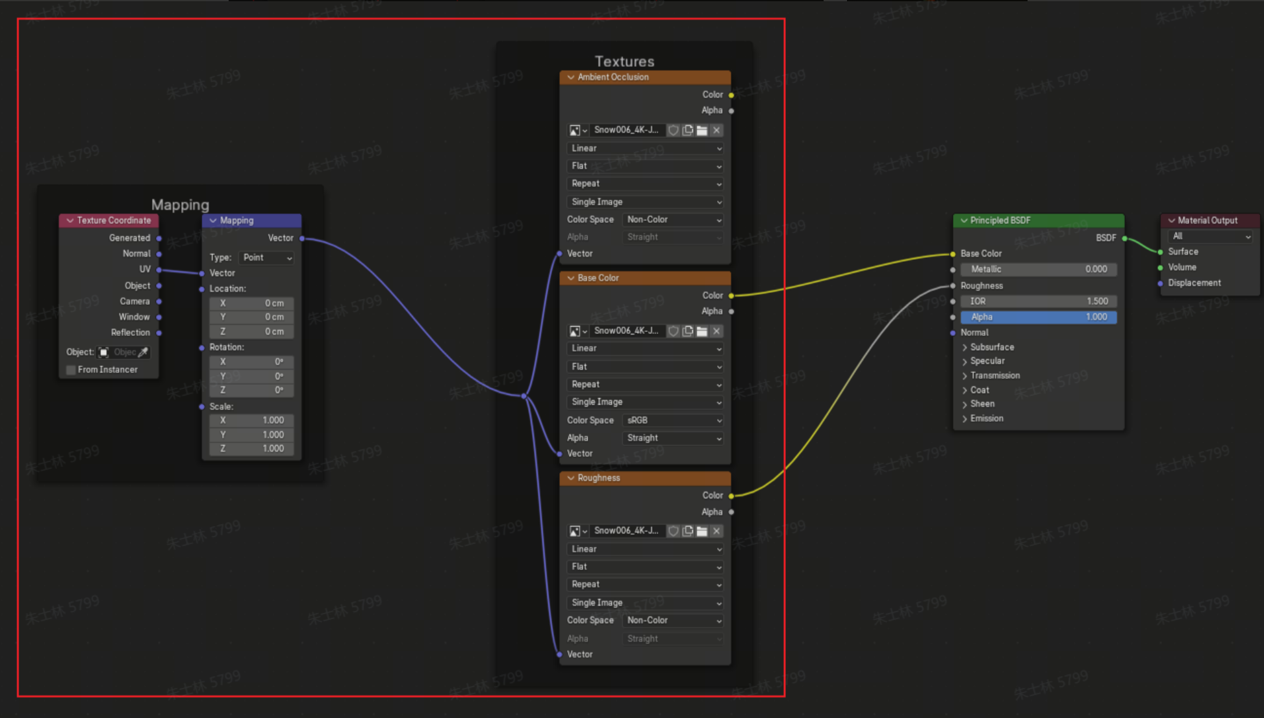This screenshot has height=718, width=1264.
Task: Unlink image in Base Color node
Action: pos(716,331)
